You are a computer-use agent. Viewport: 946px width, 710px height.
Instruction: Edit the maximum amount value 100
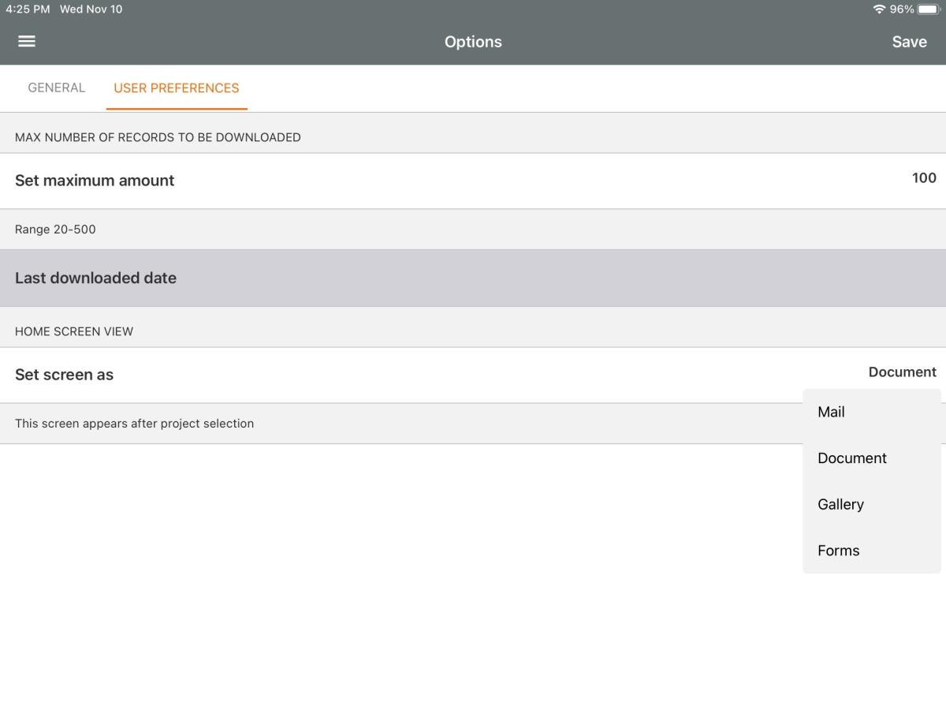pos(924,178)
